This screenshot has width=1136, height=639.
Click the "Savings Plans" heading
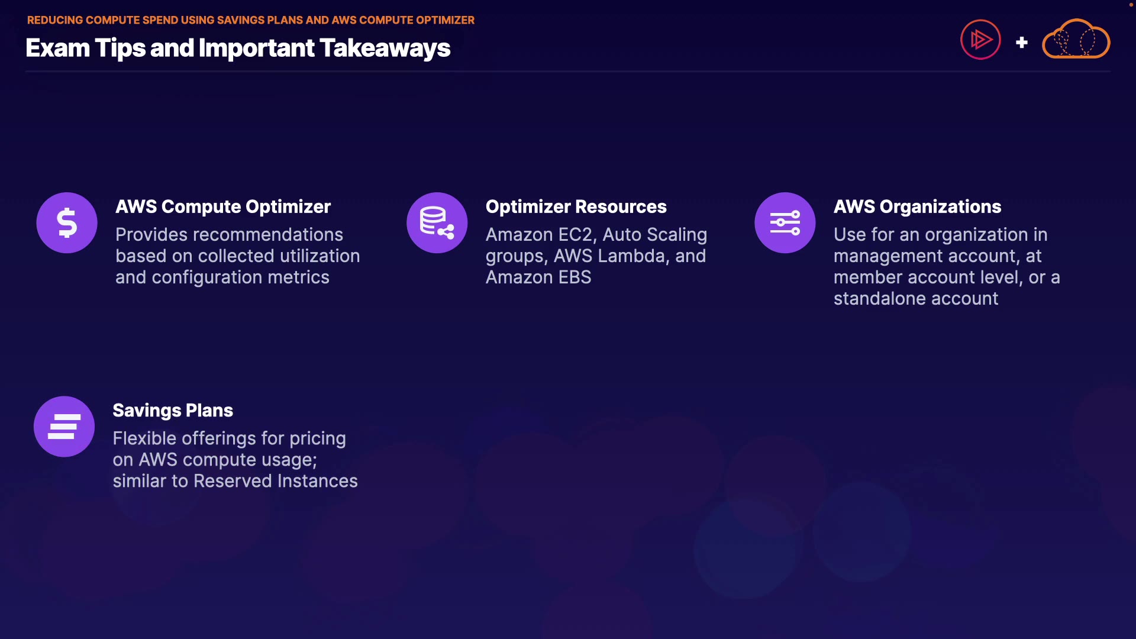click(173, 410)
